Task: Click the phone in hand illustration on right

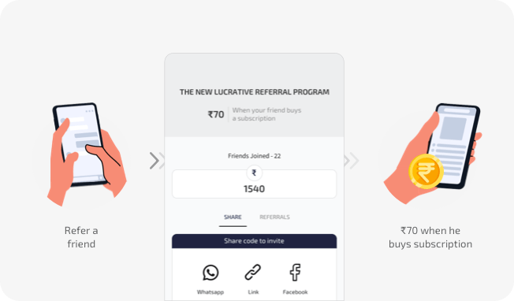Action: [432, 154]
